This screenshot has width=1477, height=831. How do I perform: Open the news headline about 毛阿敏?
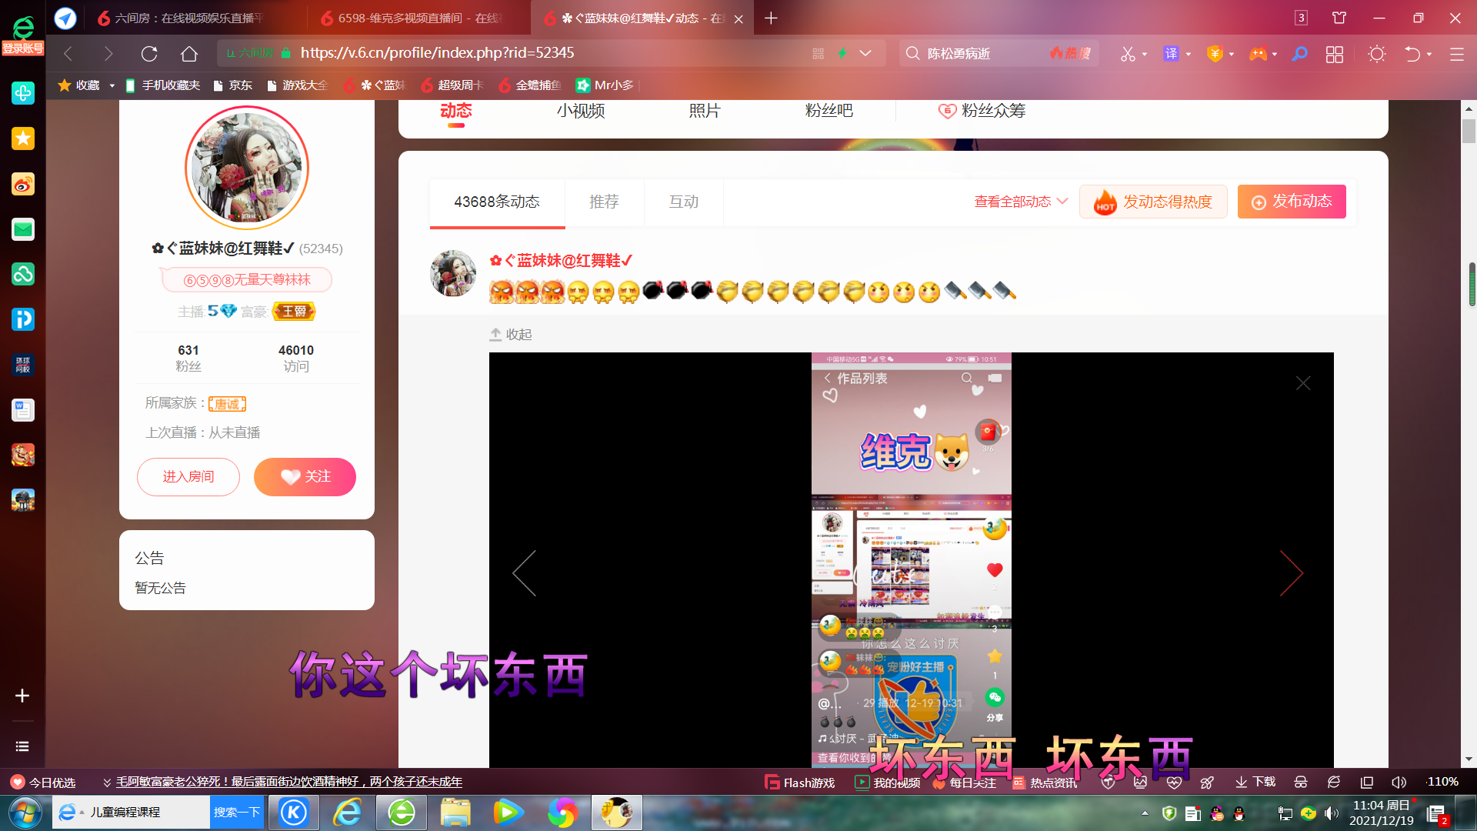pos(288,782)
